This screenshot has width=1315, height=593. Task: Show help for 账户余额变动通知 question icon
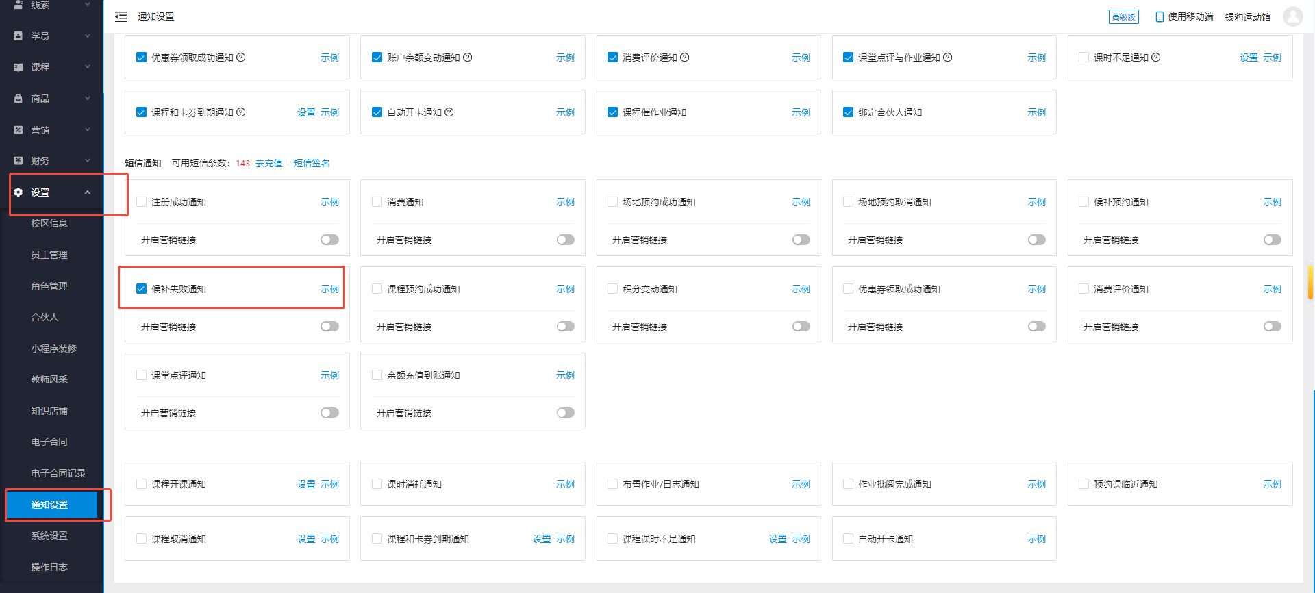point(468,58)
